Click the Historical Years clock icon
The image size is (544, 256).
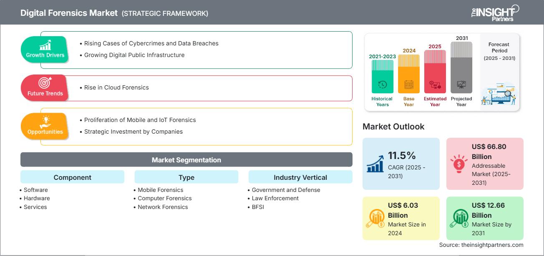coord(382,85)
